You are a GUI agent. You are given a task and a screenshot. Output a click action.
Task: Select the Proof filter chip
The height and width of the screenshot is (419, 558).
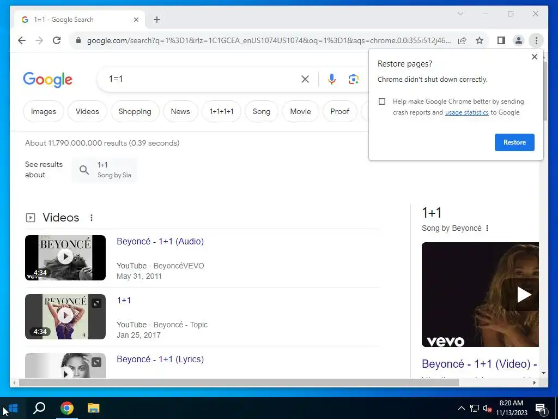tap(340, 111)
